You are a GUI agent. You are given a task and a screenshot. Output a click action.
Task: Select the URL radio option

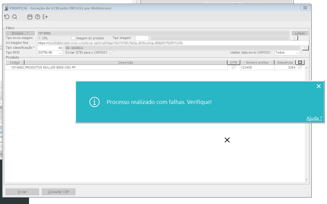39,38
